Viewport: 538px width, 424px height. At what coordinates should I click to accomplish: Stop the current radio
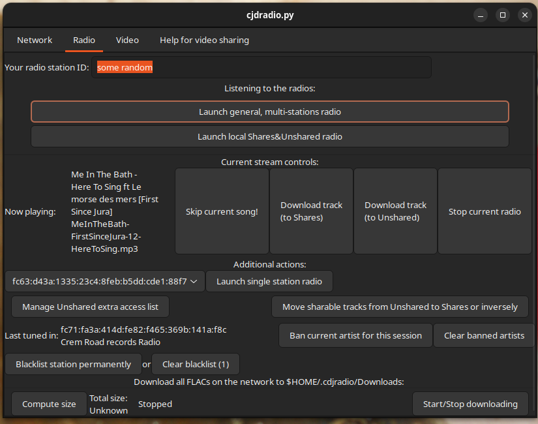[x=485, y=211]
